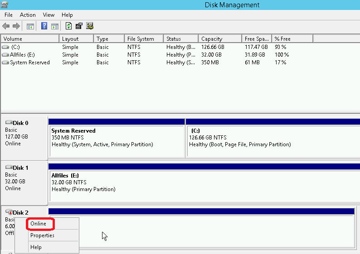The height and width of the screenshot is (254, 360).
Task: Select the (C:) volume drive icon
Action: coord(5,47)
